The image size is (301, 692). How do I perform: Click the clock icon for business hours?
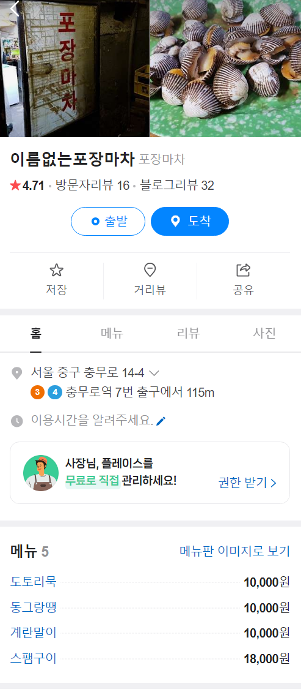[16, 421]
